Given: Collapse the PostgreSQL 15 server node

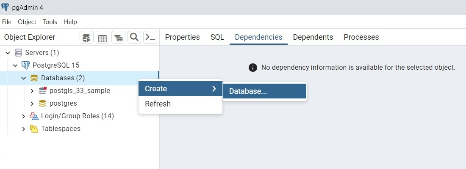Looking at the screenshot, I should click(x=15, y=65).
